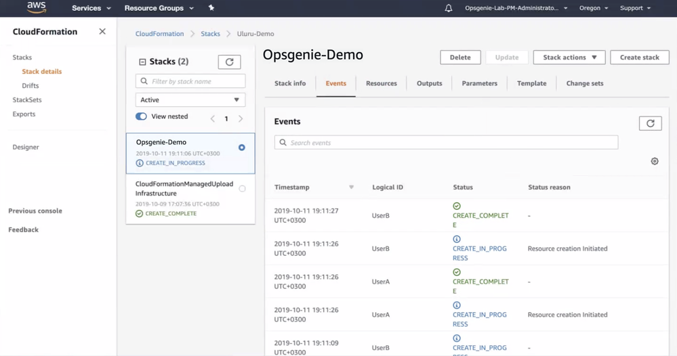Screen dimensions: 677x356
Task: Close the CloudFormation sidebar panel
Action: 102,32
